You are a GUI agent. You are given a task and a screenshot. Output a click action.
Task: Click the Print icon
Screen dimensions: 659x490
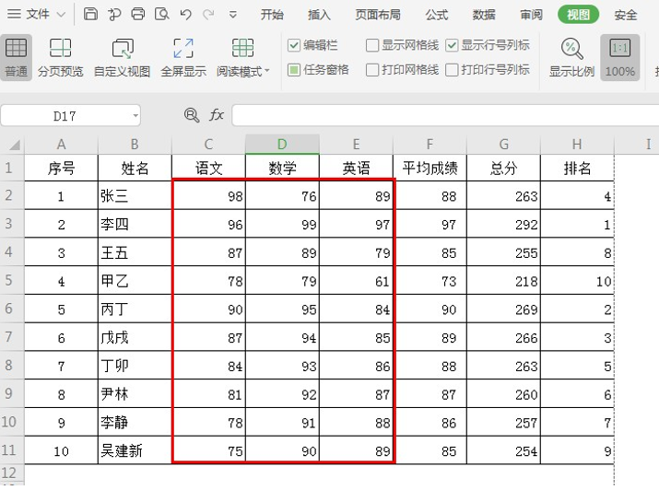(x=138, y=14)
